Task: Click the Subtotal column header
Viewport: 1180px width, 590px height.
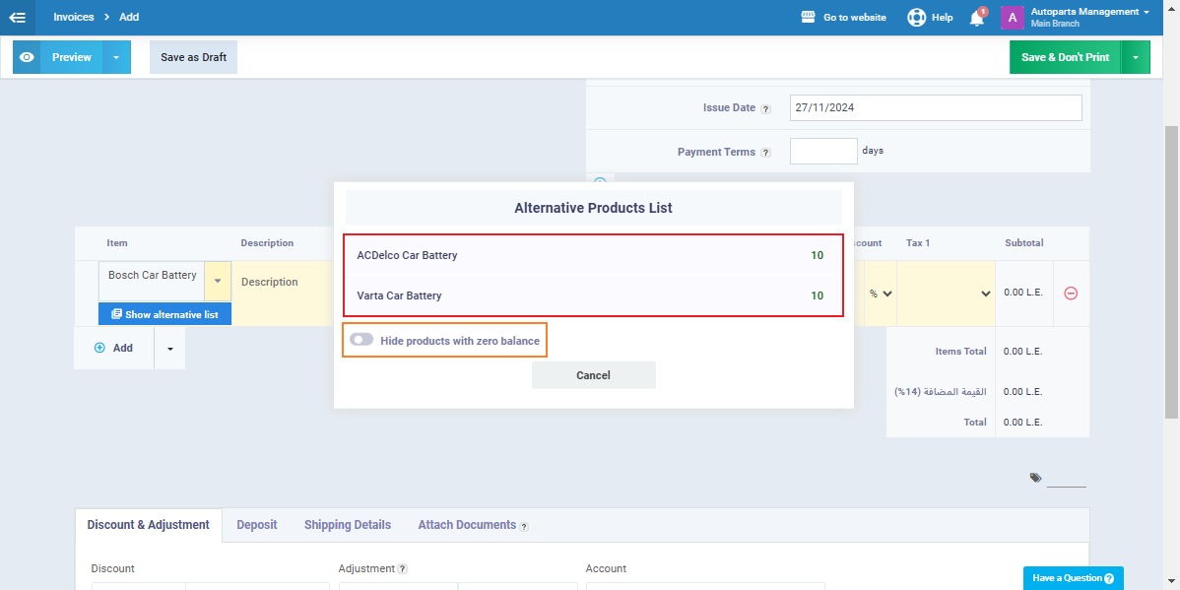Action: [1023, 243]
